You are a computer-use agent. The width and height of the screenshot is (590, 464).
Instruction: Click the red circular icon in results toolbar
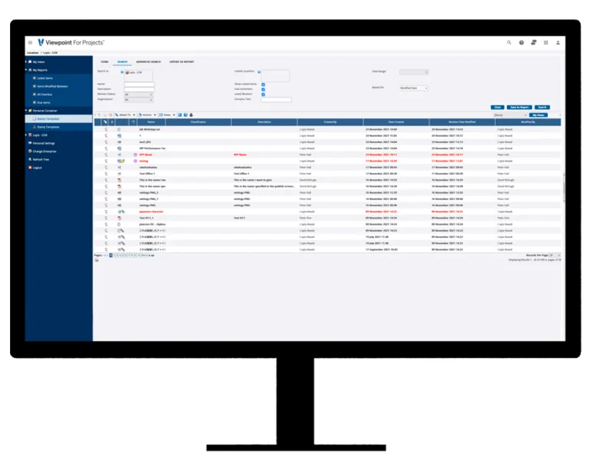[111, 115]
